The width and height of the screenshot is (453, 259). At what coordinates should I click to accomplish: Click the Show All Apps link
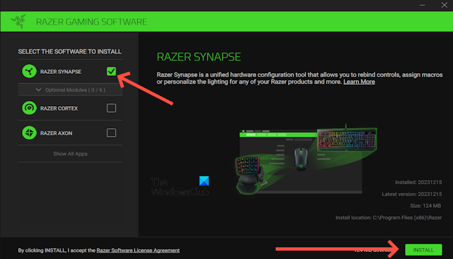pyautogui.click(x=70, y=154)
